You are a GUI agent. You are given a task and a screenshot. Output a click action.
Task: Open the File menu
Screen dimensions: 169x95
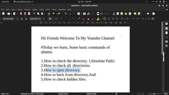point(2,9)
